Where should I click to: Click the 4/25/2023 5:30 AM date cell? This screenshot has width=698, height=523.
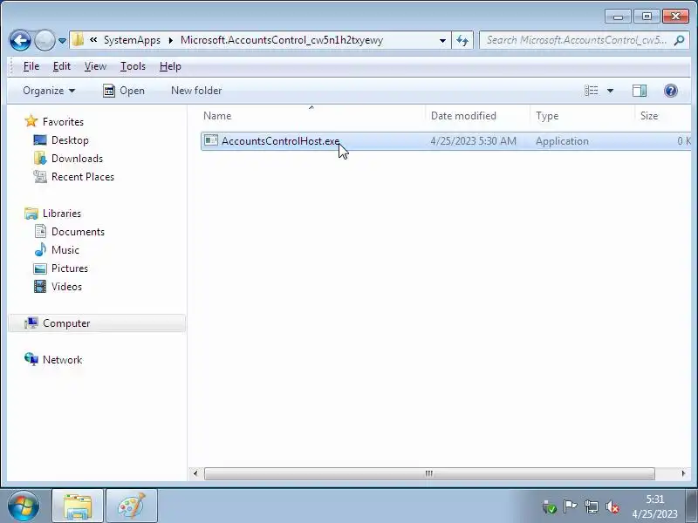473,141
